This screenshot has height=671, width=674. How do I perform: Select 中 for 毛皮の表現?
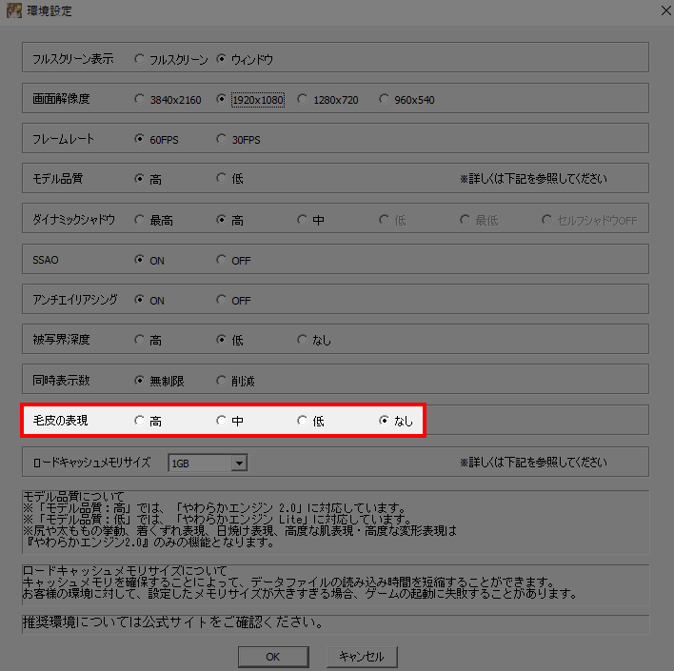point(222,421)
